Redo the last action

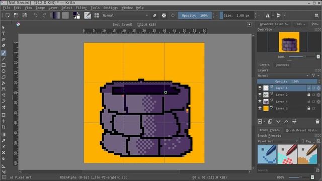click(44, 15)
